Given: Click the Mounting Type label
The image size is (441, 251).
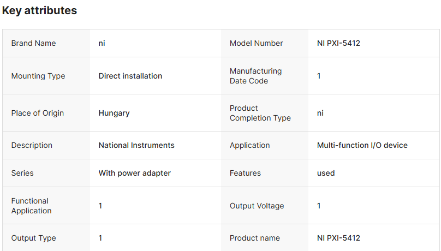Looking at the screenshot, I should point(38,76).
